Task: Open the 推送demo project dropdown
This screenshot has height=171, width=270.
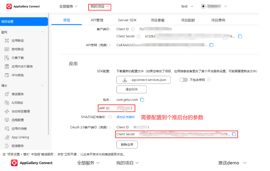Action: (x=232, y=163)
